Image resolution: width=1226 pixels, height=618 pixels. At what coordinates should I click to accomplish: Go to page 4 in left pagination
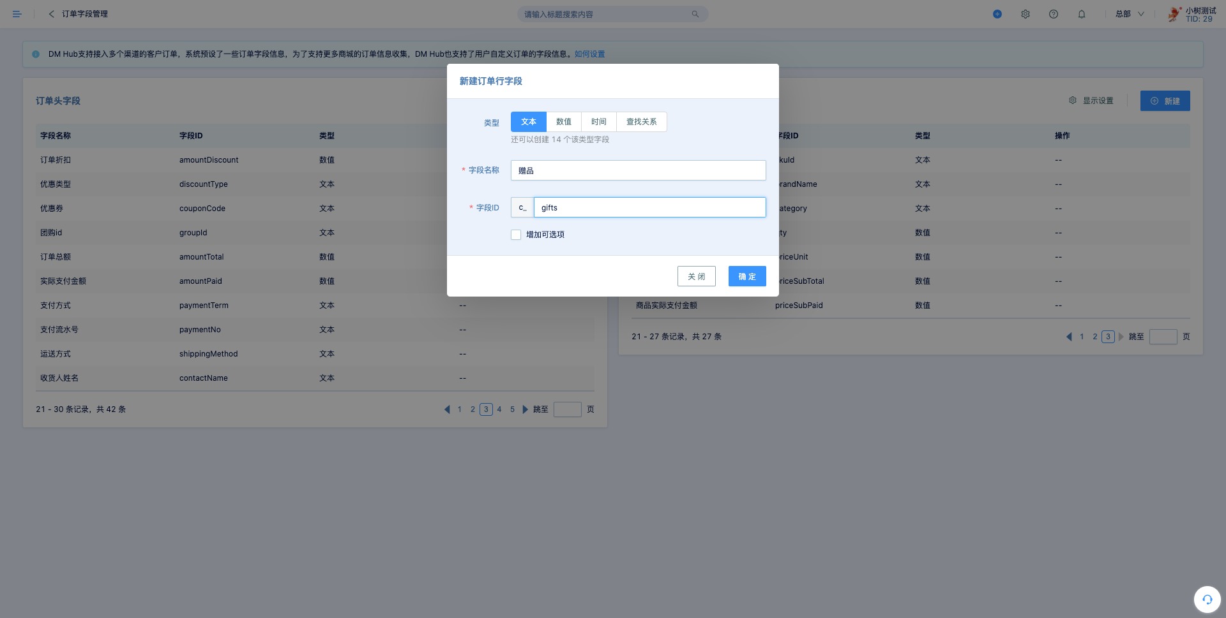(499, 409)
